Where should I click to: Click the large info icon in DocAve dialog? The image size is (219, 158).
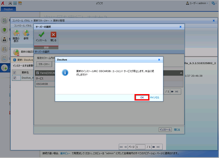coord(65,73)
